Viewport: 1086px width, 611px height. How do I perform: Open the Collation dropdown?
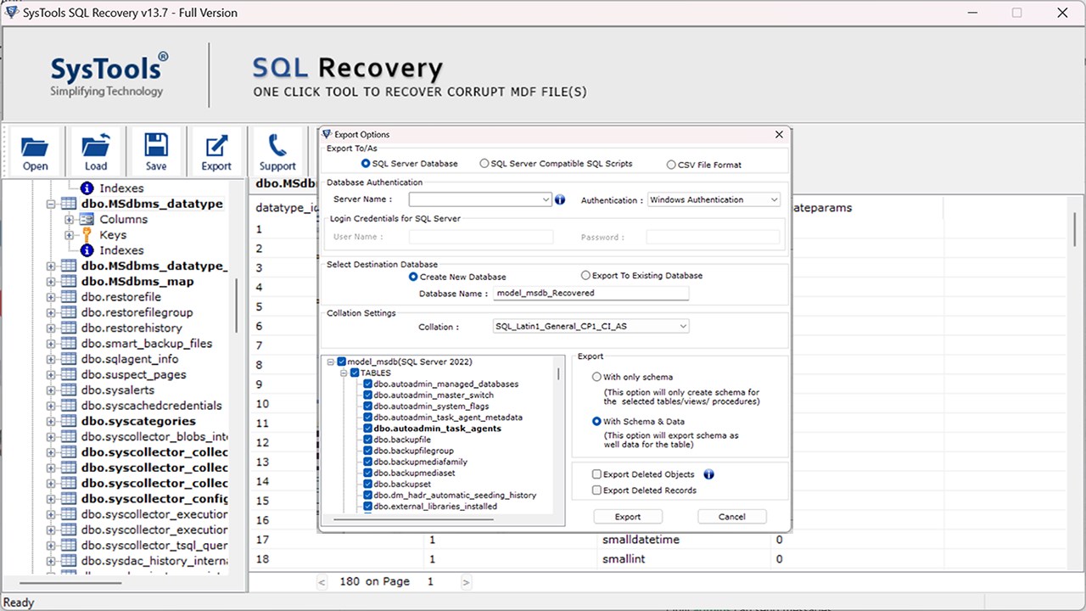(683, 326)
